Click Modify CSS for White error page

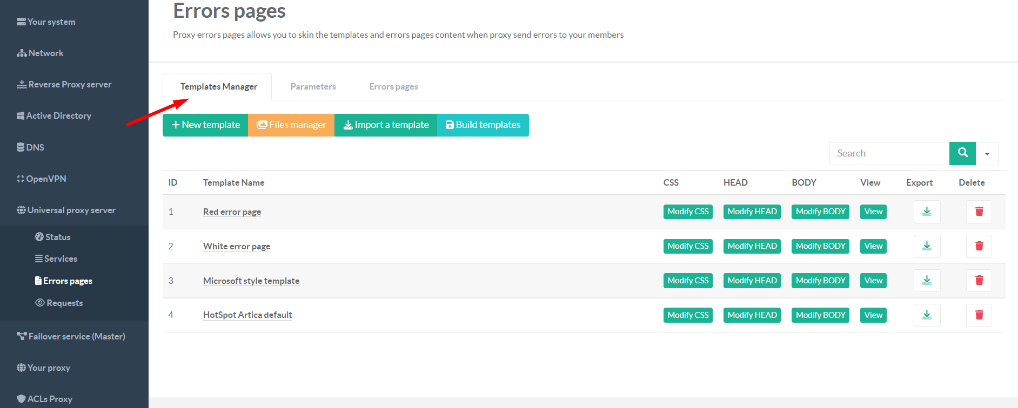687,246
